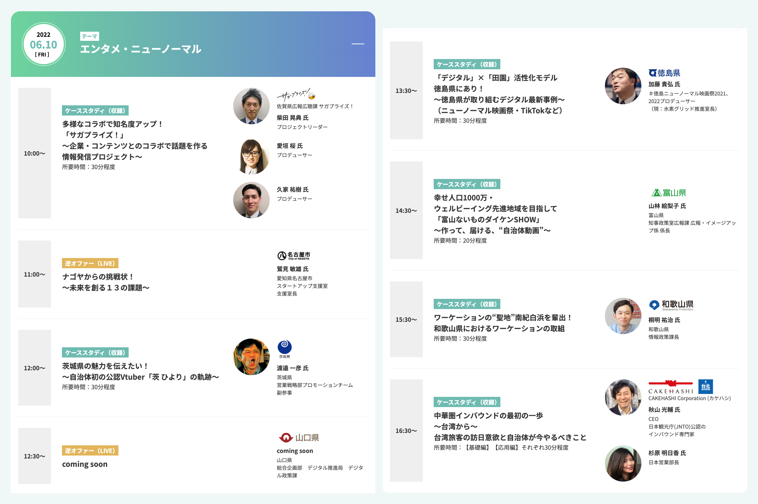Click the Nagoya city logo

coord(294,255)
